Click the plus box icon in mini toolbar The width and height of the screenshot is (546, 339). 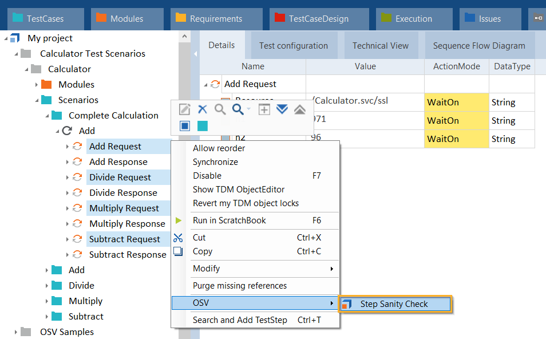264,109
